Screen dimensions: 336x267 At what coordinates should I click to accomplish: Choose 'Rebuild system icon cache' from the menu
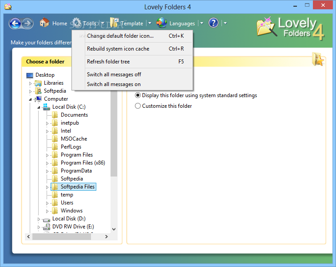point(132,49)
